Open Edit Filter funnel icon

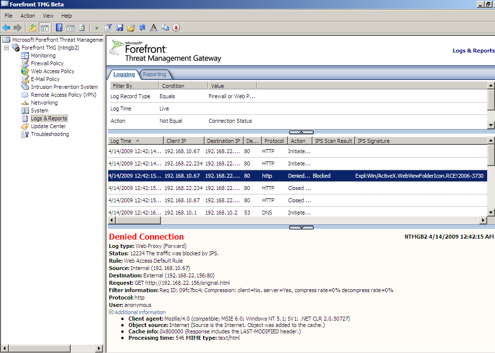point(108,28)
